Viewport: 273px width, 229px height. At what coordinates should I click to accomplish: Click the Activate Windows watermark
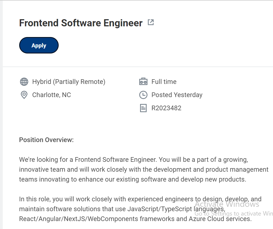coord(227,204)
